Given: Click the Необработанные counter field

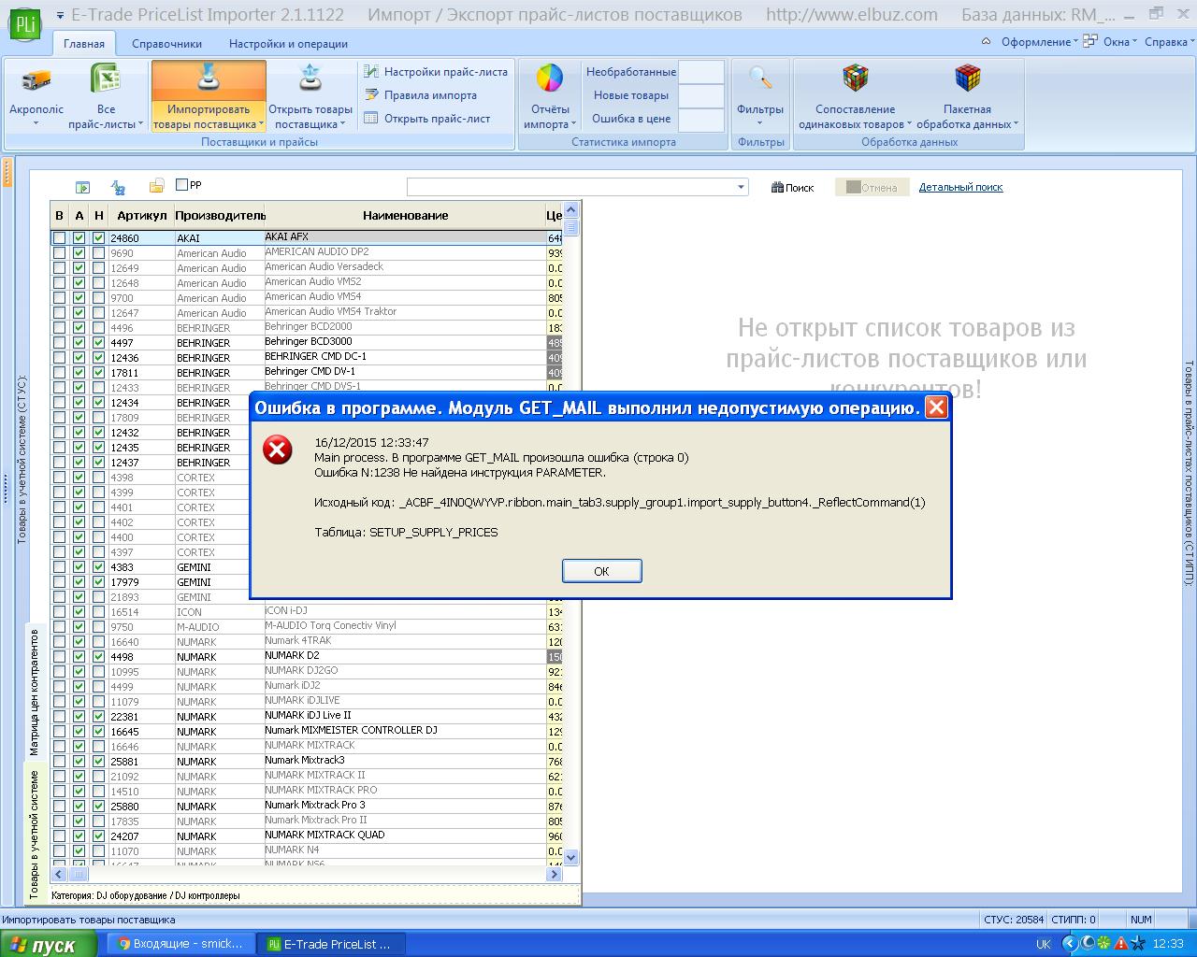Looking at the screenshot, I should [700, 72].
